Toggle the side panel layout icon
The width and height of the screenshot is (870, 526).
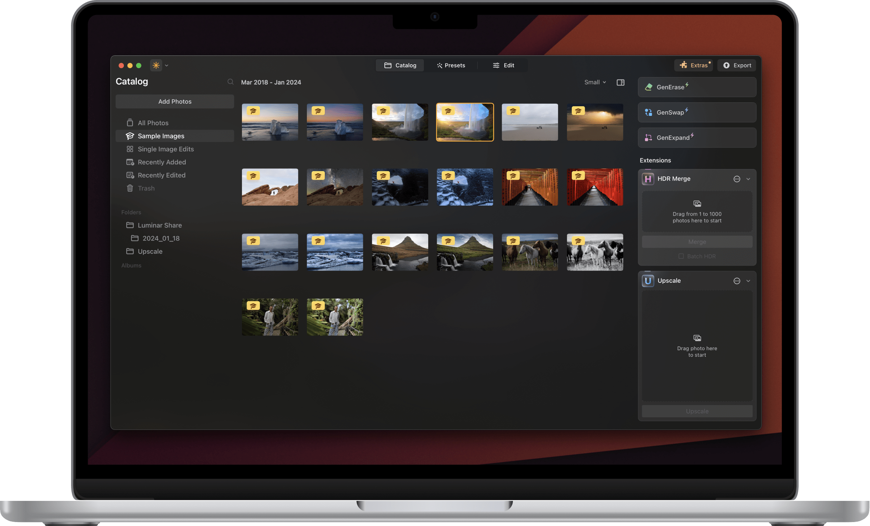pos(621,82)
